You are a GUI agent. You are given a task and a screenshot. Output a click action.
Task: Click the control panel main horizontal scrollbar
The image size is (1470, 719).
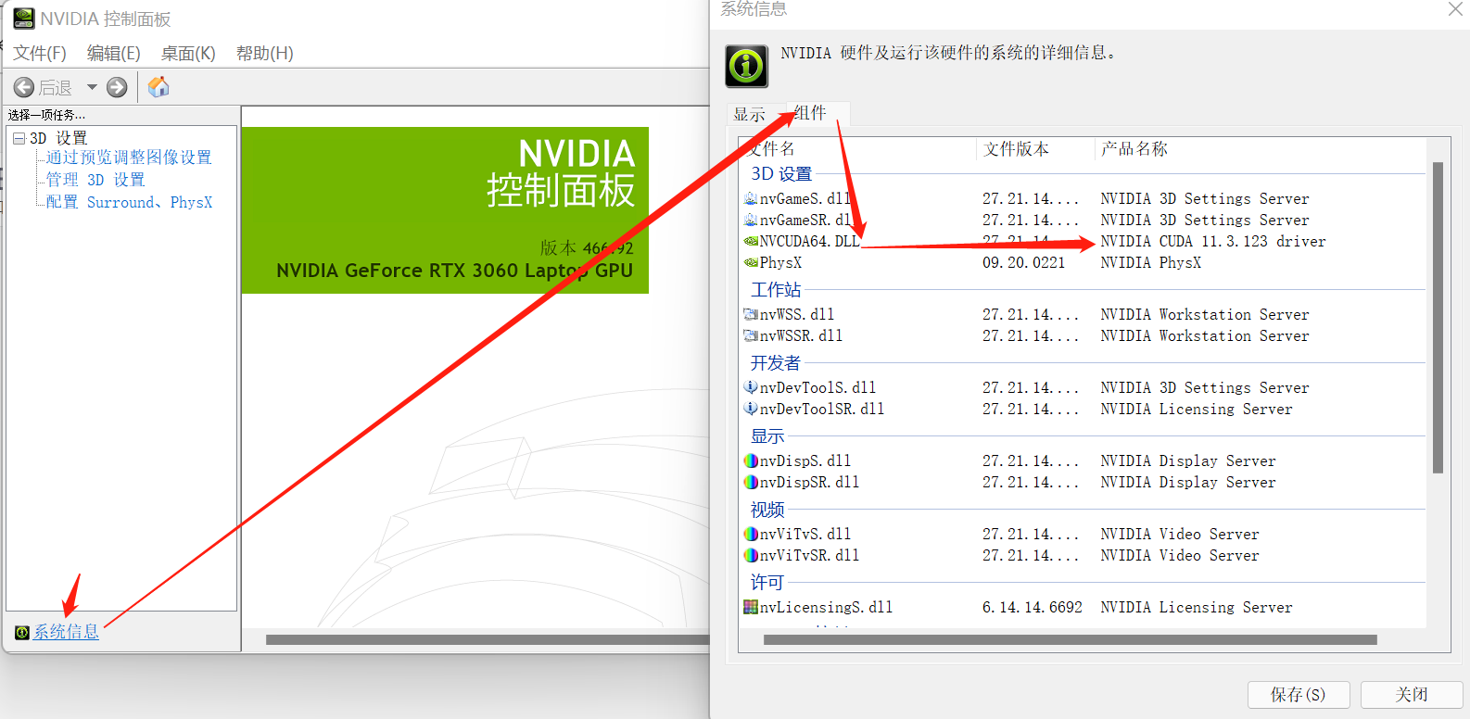click(488, 639)
